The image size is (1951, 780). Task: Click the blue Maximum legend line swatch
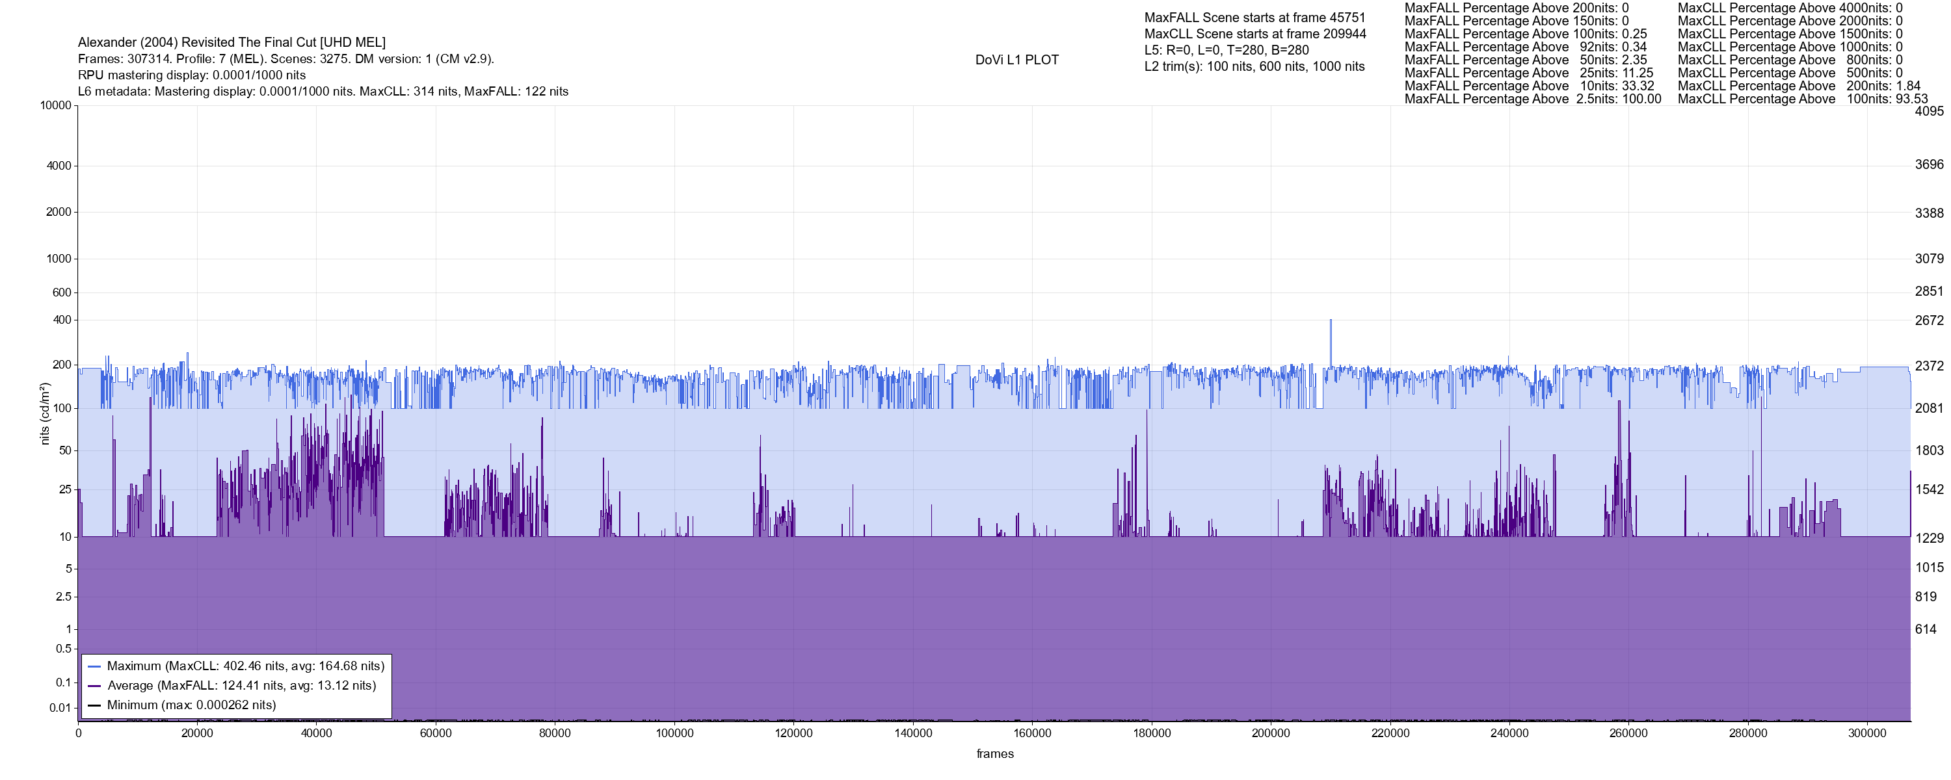[95, 666]
